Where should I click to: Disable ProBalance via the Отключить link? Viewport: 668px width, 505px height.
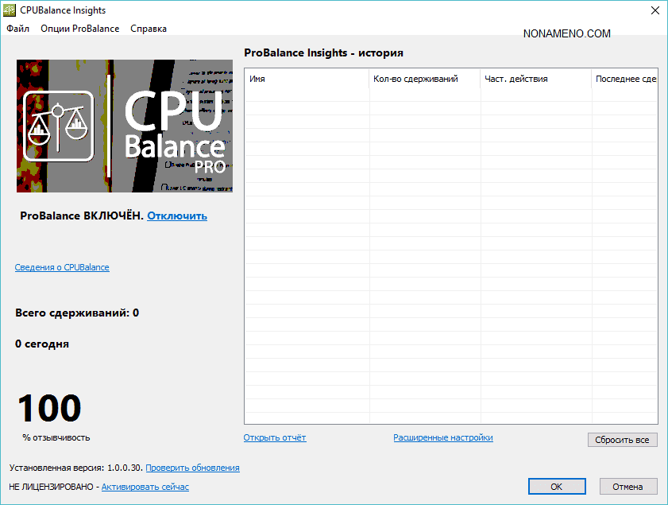(x=176, y=216)
